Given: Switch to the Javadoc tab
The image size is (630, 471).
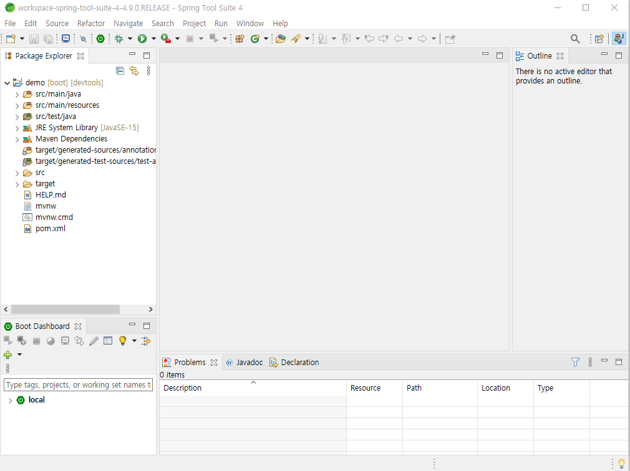Looking at the screenshot, I should pyautogui.click(x=245, y=362).
